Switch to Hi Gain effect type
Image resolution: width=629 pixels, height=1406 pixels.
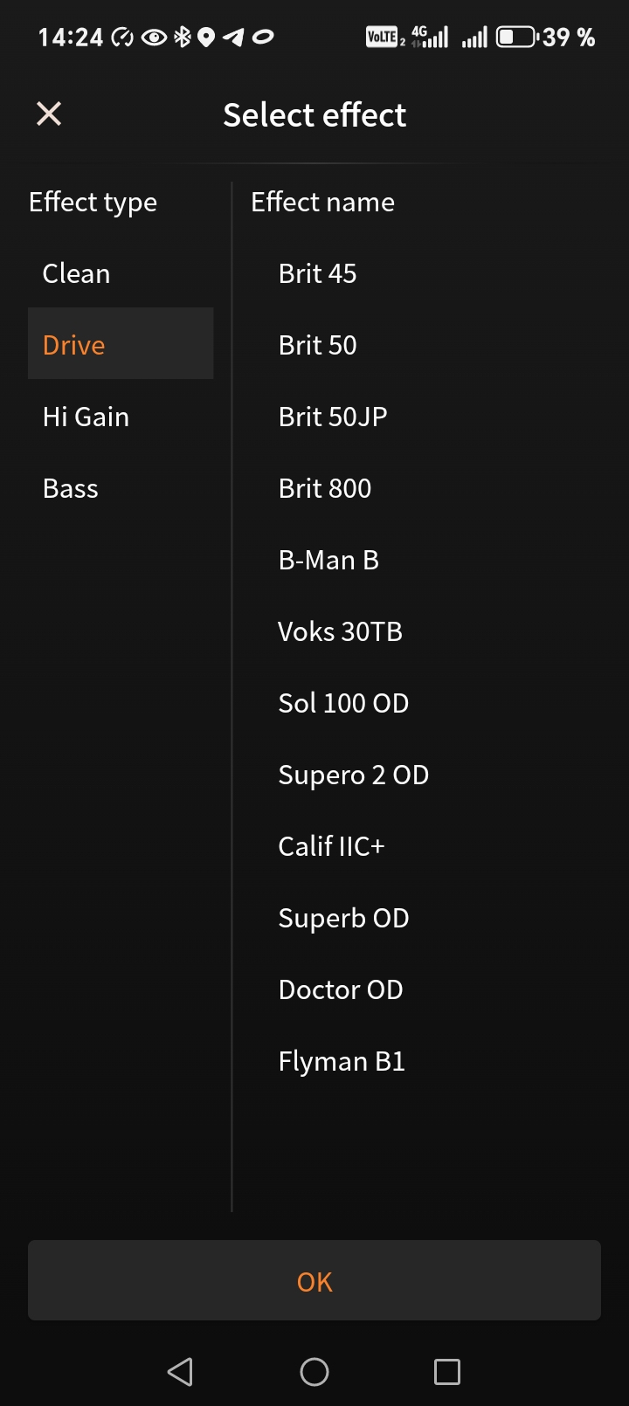(86, 417)
